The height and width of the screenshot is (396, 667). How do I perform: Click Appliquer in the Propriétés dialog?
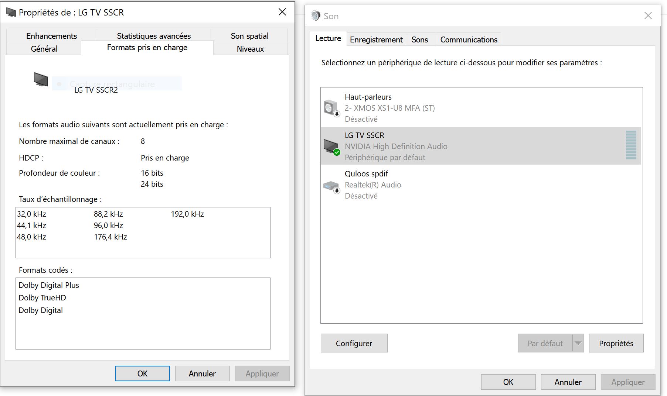262,373
